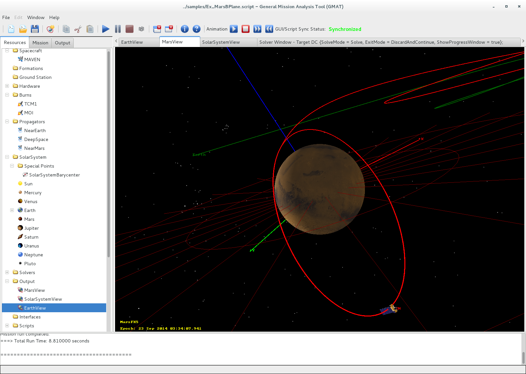Select Saturn in resource tree

[31, 237]
